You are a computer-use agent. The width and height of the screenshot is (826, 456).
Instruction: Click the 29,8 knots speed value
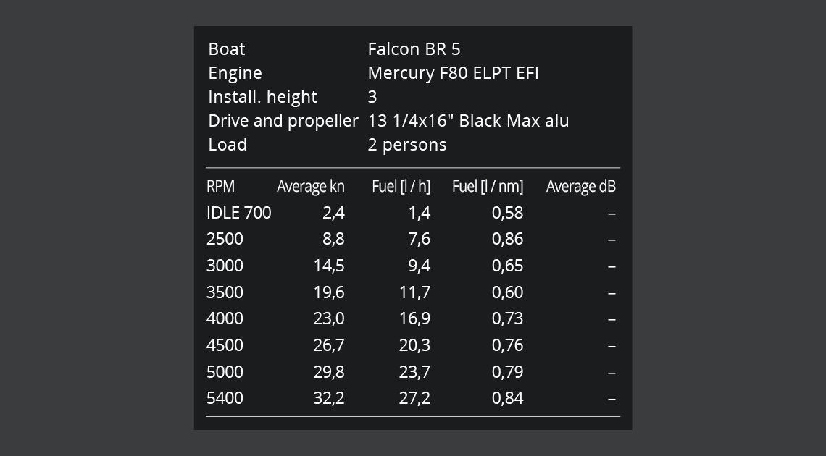(329, 371)
